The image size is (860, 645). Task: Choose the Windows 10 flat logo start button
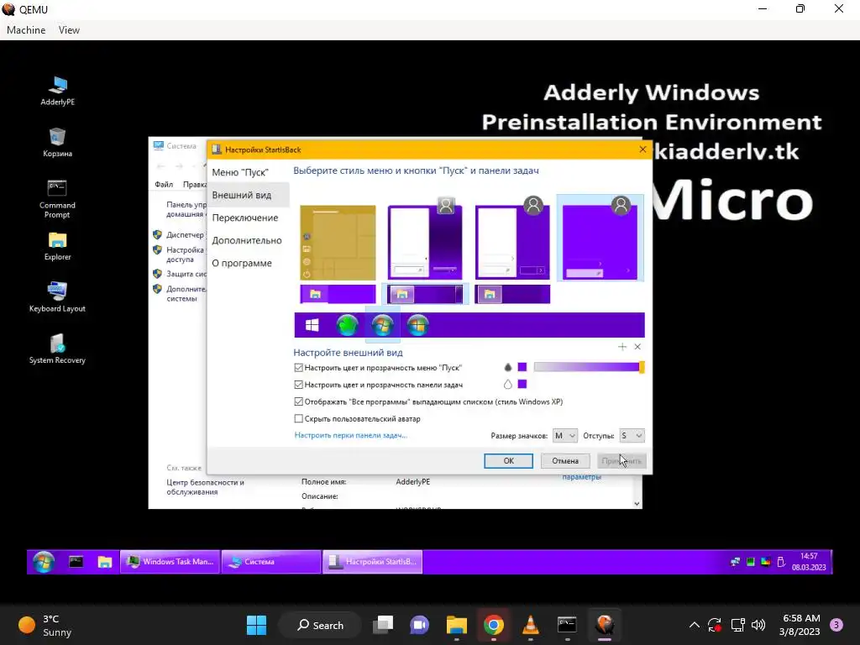312,325
